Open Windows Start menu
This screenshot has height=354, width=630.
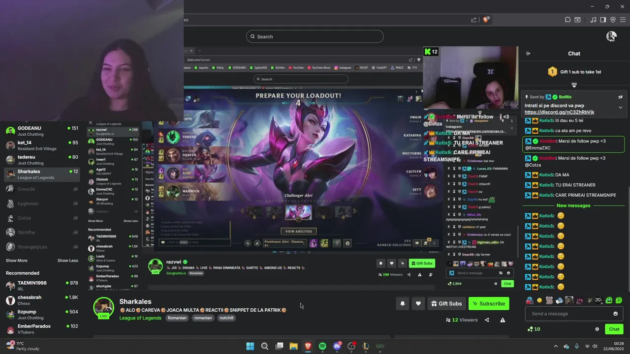click(x=250, y=346)
